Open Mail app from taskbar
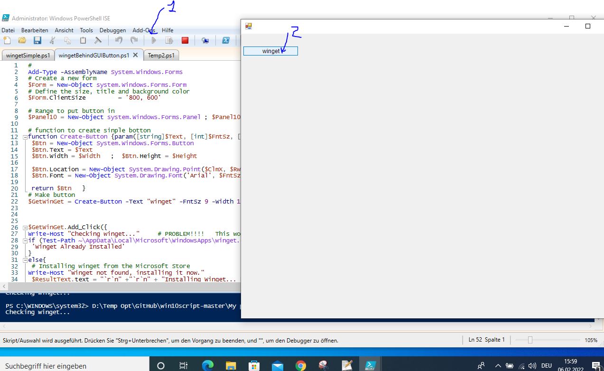The image size is (604, 371). point(278,365)
